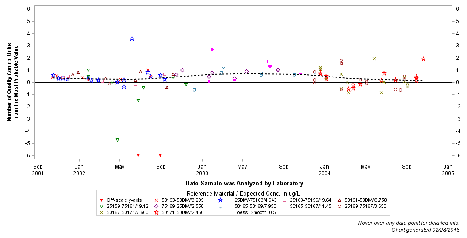The width and height of the screenshot is (467, 238).
Task: Select the magenta hash point above 2.5 in early 2003
Action: pos(212,50)
